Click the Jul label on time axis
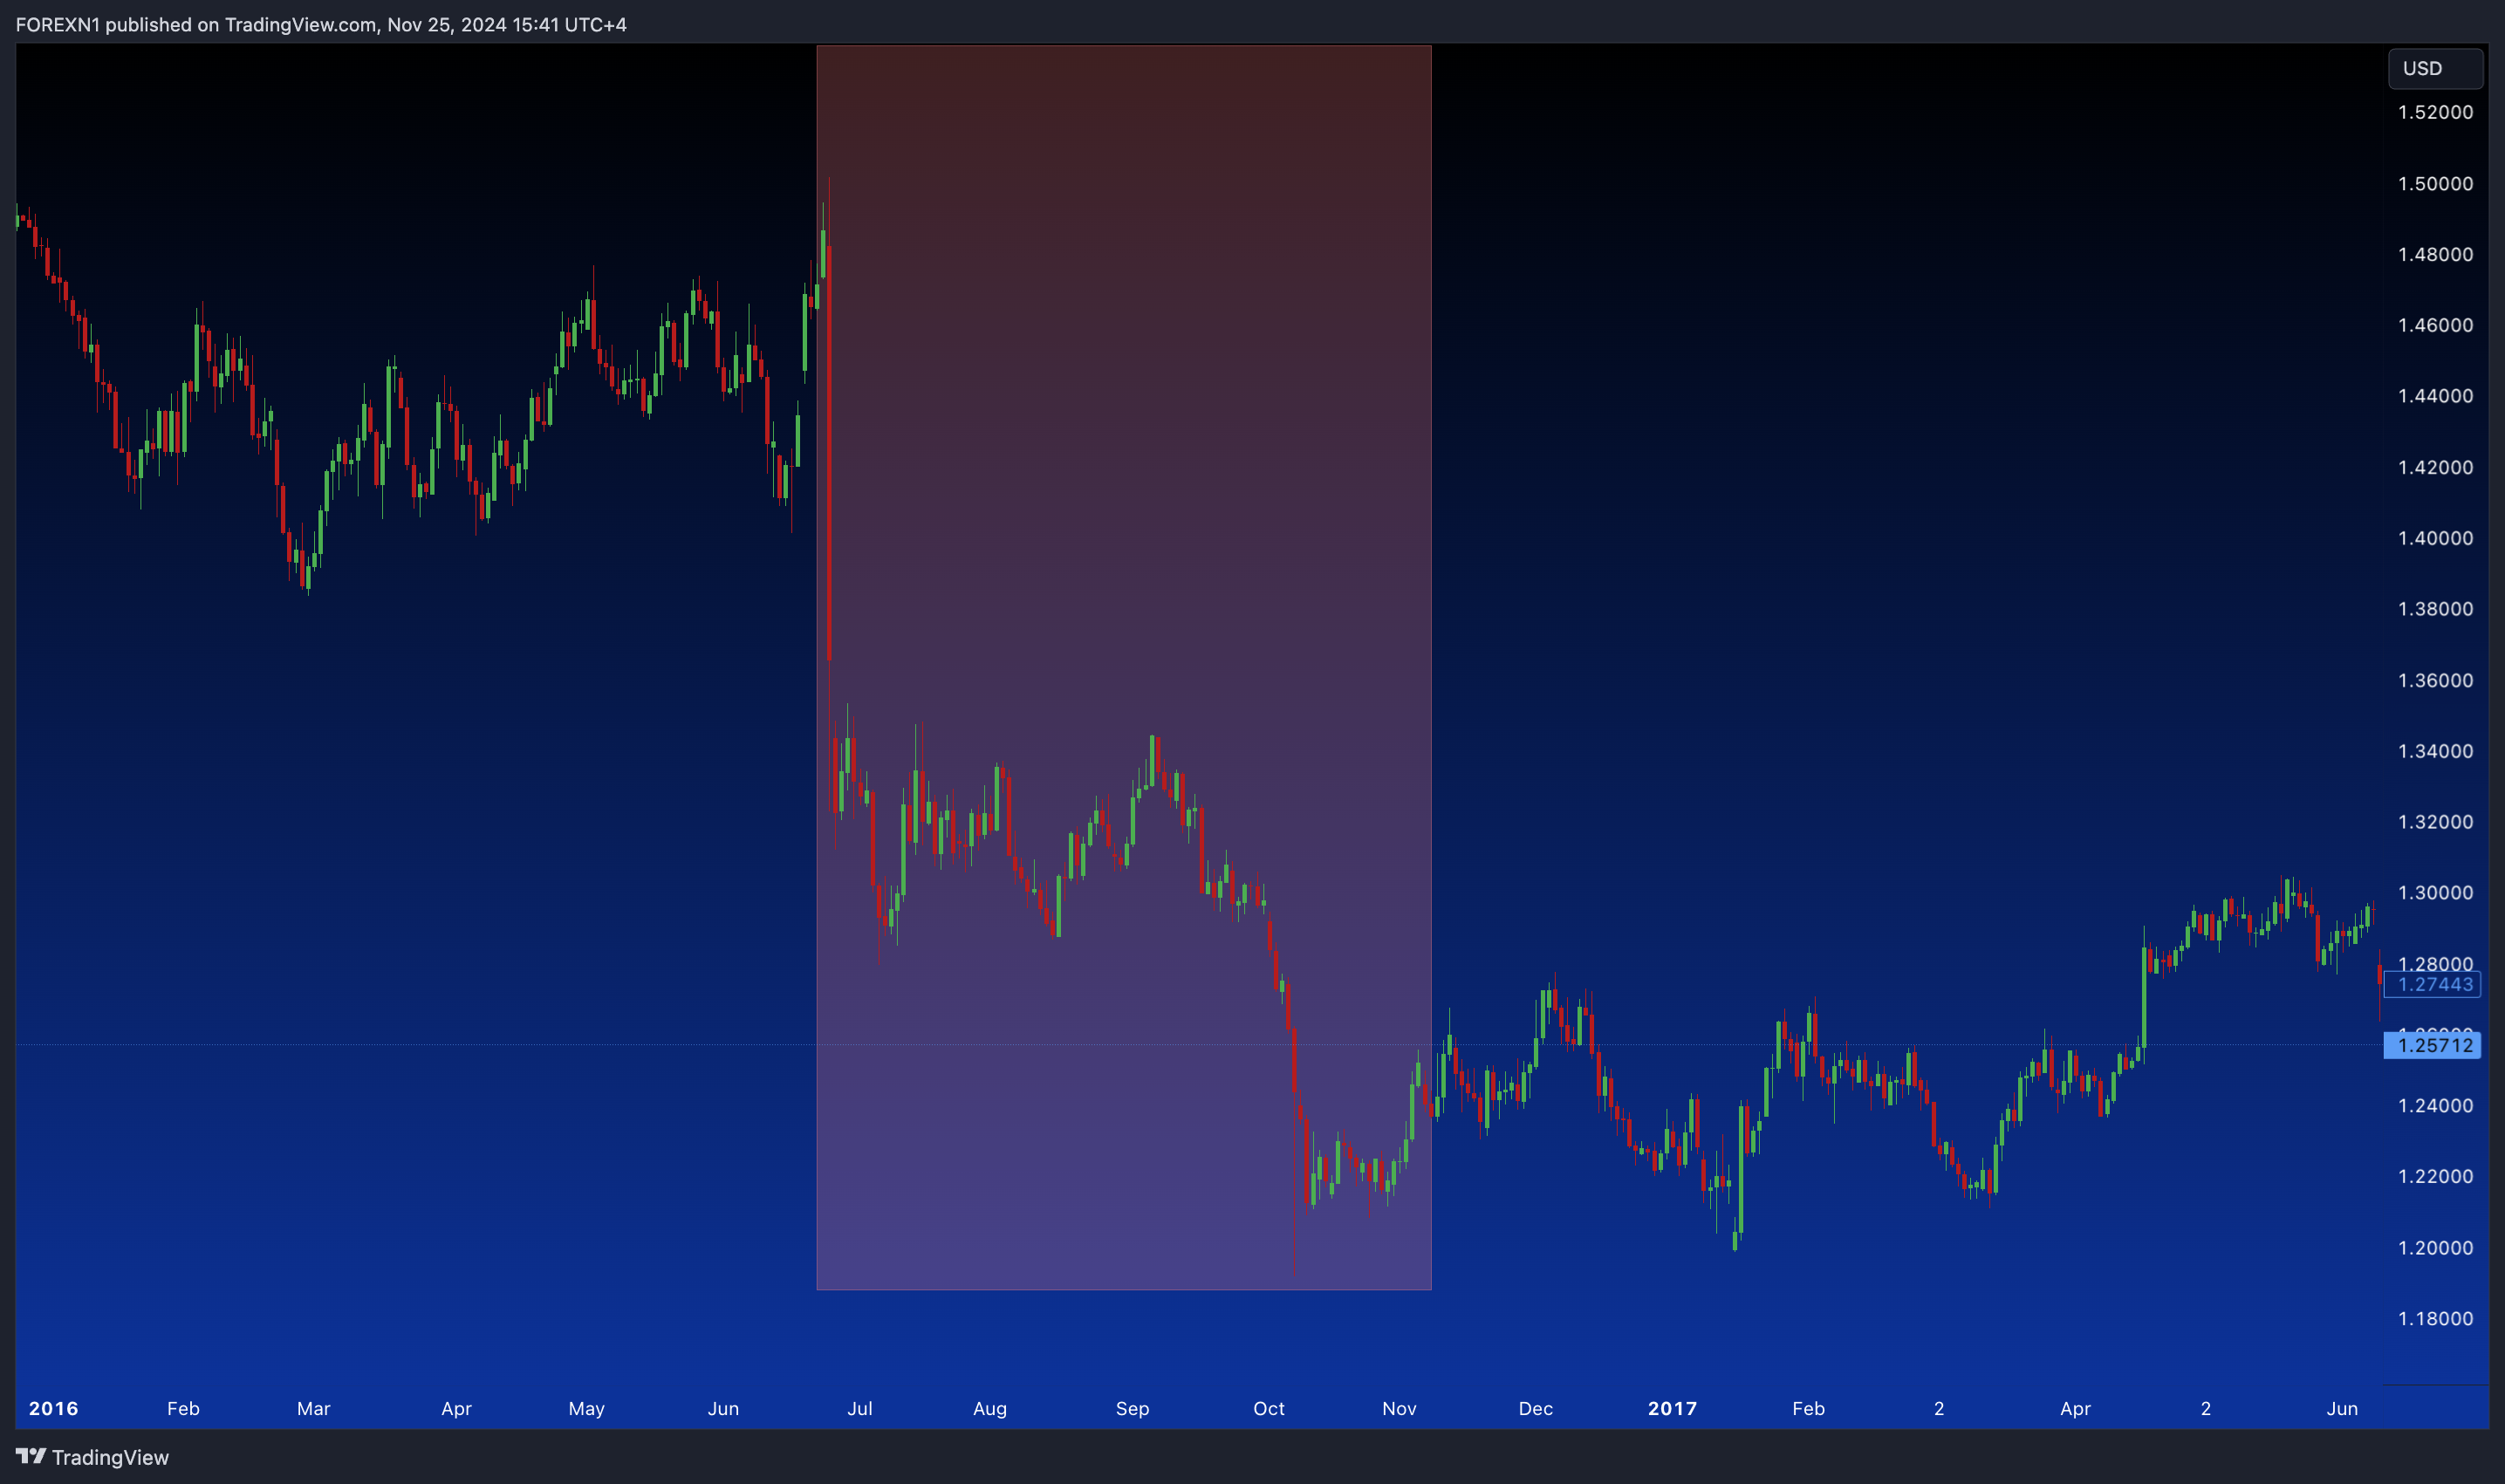This screenshot has height=1484, width=2505. click(860, 1408)
